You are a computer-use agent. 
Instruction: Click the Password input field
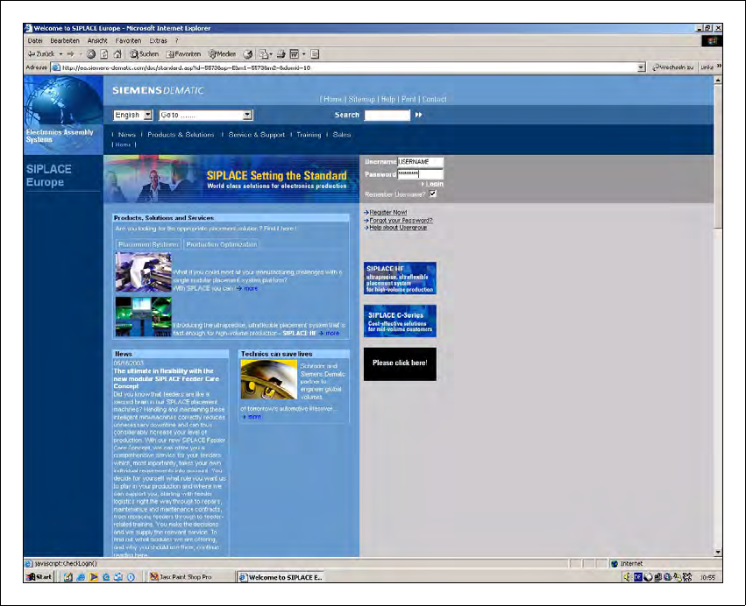tap(421, 174)
